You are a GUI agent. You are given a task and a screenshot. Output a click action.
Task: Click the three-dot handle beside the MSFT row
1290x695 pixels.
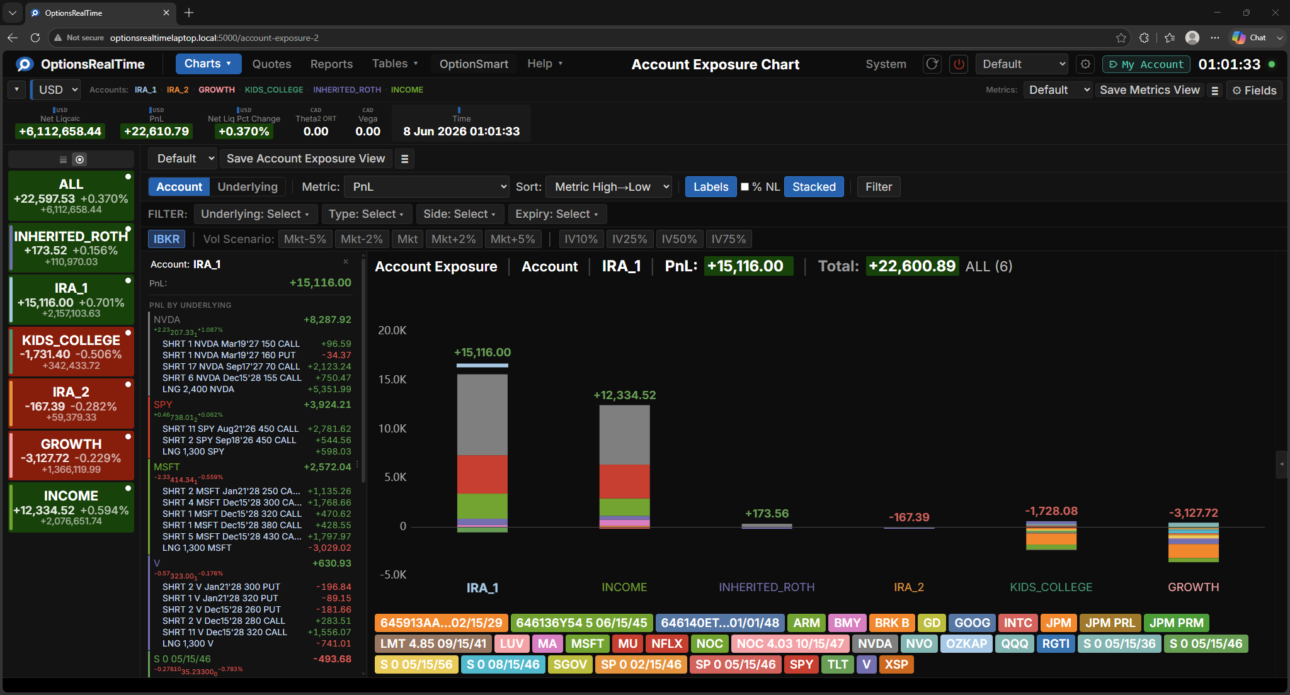[357, 465]
